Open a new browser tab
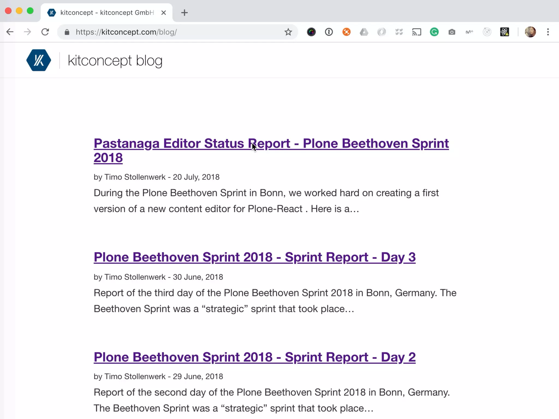This screenshot has height=419, width=559. pos(184,13)
